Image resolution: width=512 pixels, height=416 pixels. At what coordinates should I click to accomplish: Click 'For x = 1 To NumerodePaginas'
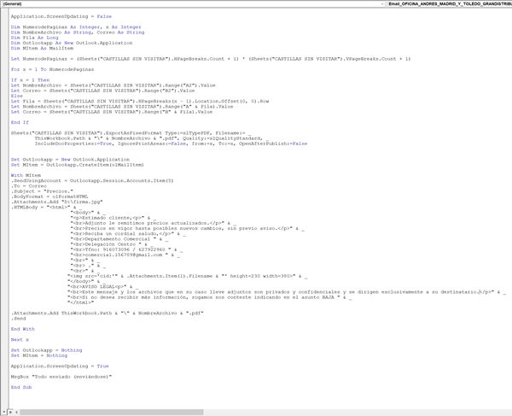52,69
